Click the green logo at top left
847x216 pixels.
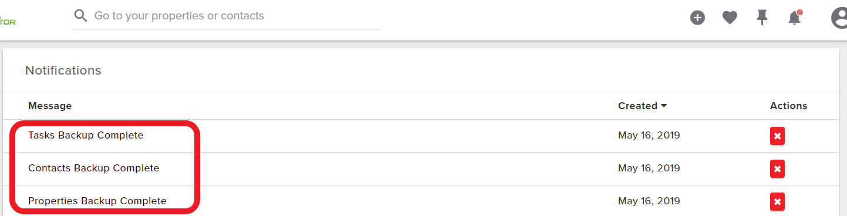click(x=8, y=22)
